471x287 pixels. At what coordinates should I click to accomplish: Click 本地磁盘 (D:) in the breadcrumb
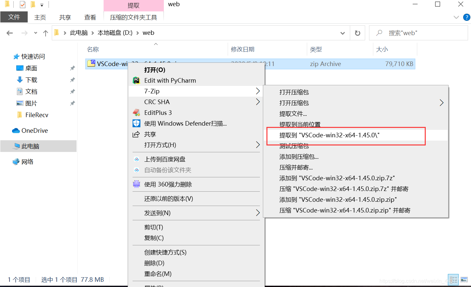[115, 33]
